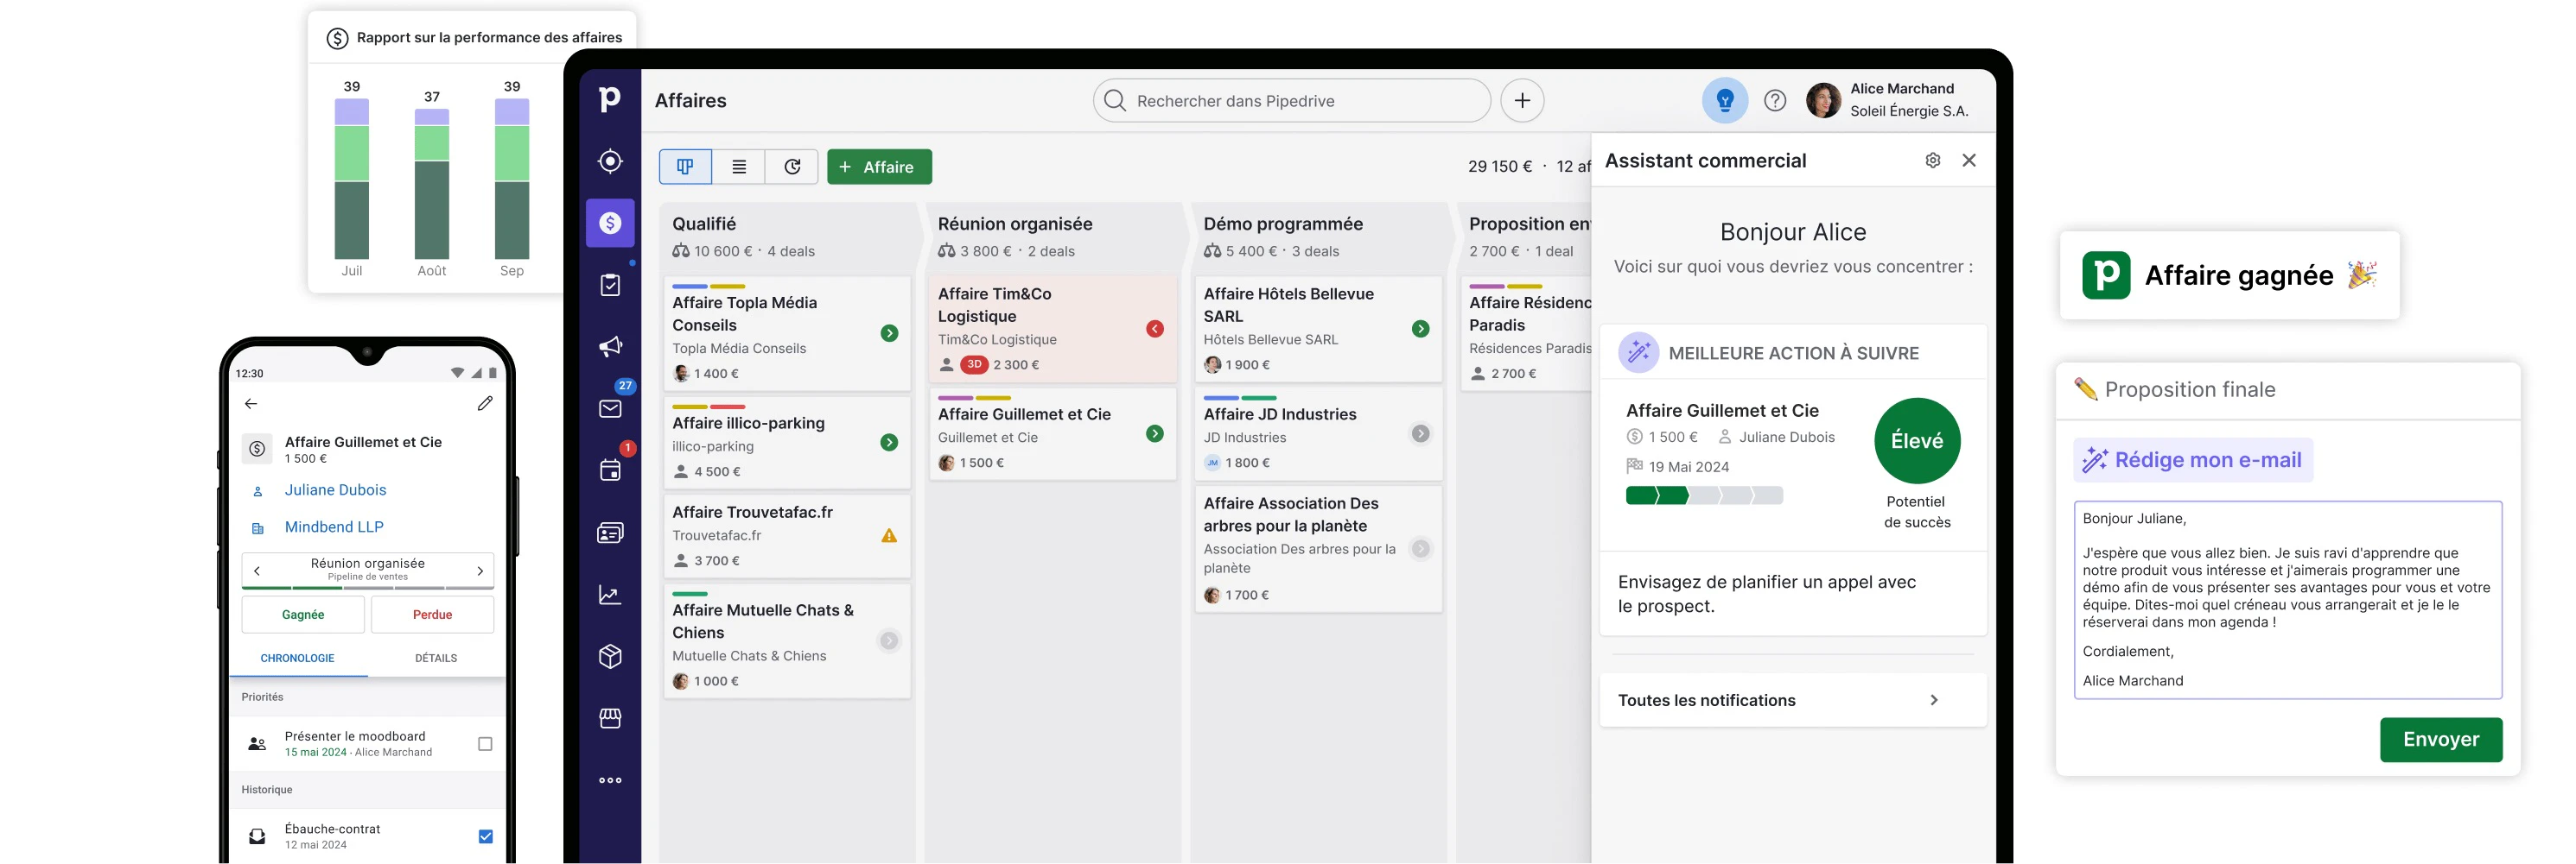Open the Contacts card icon in sidebar
Screen dimensions: 2576x864
(610, 533)
